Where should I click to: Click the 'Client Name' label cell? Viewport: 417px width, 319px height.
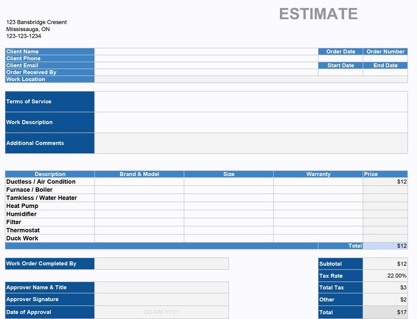[x=50, y=51]
